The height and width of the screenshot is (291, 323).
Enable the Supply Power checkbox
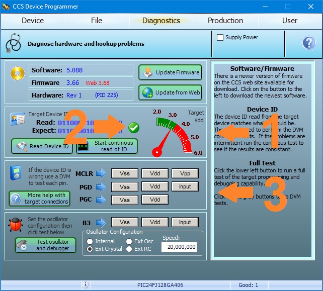coord(220,38)
